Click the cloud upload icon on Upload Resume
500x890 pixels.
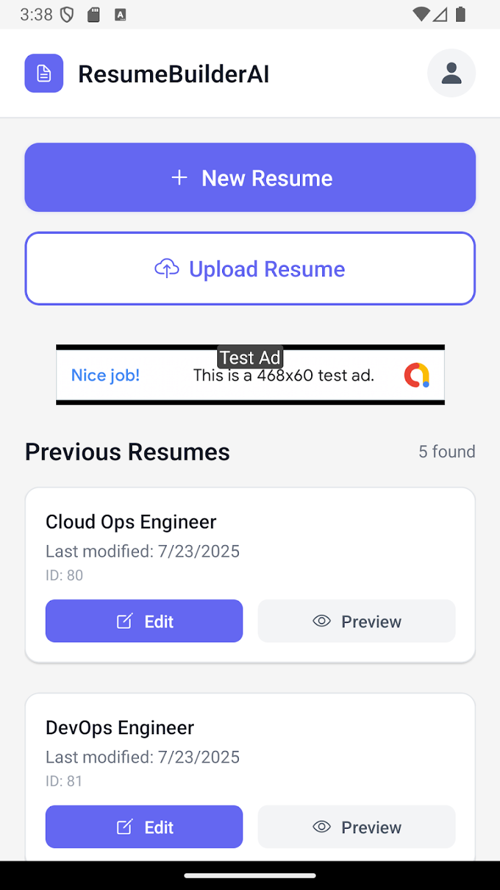[165, 268]
